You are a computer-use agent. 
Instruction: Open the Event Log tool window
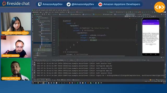pos(152,80)
